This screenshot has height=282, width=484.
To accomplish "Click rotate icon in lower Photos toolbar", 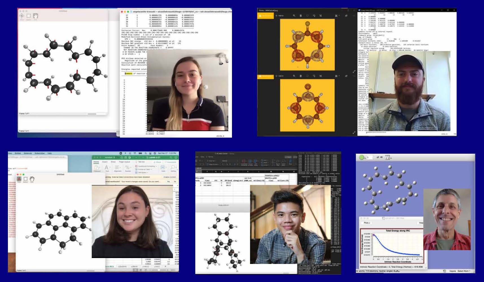I will pyautogui.click(x=314, y=76).
